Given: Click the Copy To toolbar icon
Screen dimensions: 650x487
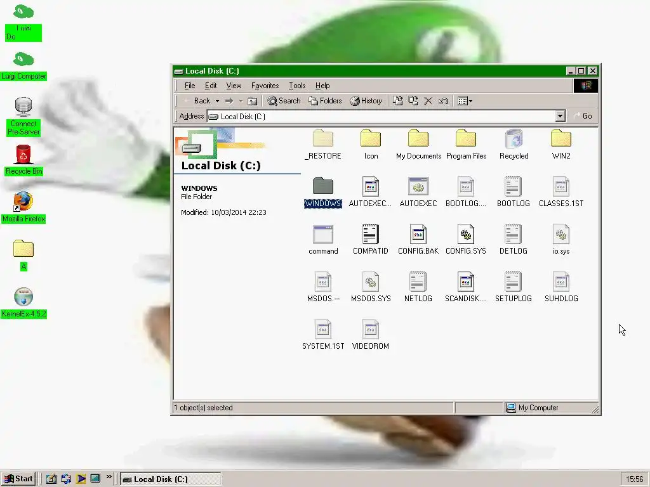Looking at the screenshot, I should click(413, 101).
